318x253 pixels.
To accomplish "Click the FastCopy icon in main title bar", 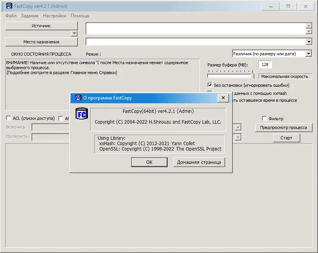I will point(9,6).
